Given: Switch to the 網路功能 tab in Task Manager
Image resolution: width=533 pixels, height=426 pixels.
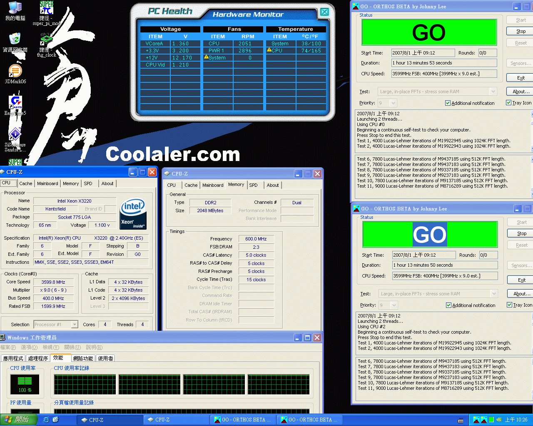Looking at the screenshot, I should (x=83, y=358).
